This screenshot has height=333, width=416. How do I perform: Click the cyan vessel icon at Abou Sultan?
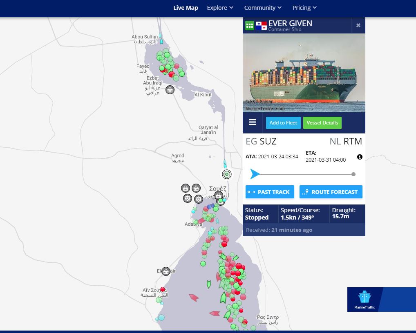point(161,42)
